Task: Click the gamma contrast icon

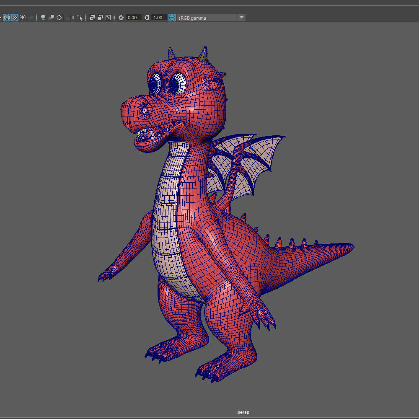Action: 147,18
